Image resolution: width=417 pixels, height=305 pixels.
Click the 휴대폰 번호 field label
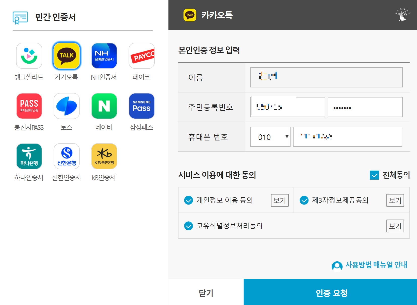(208, 137)
